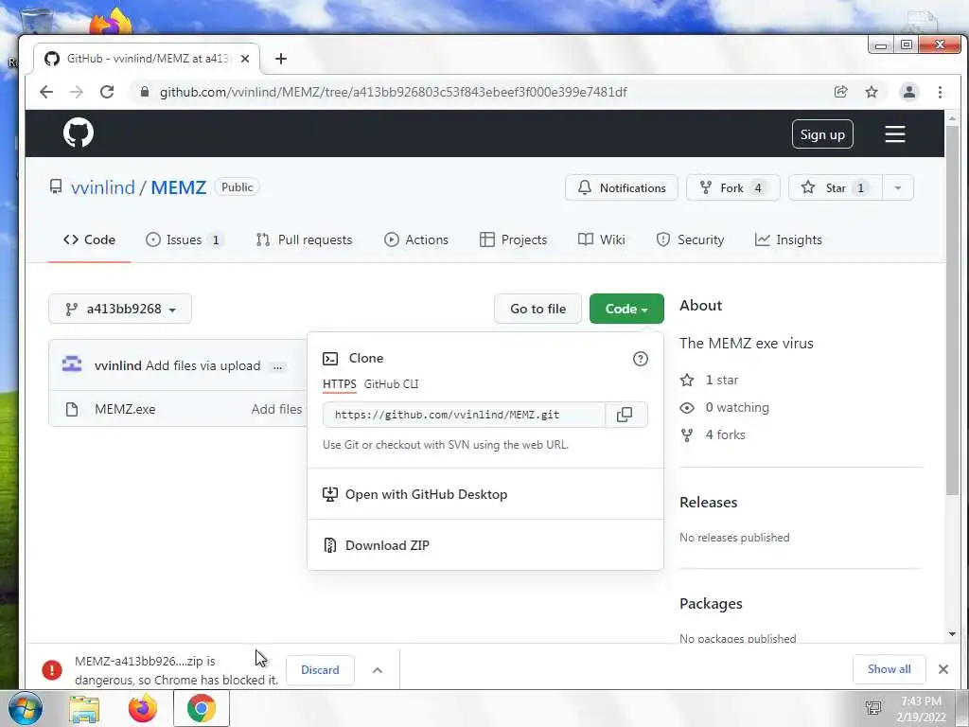The width and height of the screenshot is (969, 727).
Task: Open the MEMZ.exe file link
Action: [125, 409]
